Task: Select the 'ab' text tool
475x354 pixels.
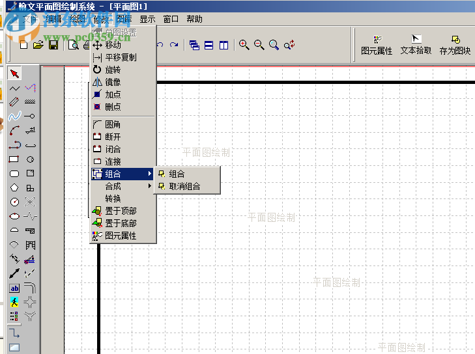Action: pos(14,288)
